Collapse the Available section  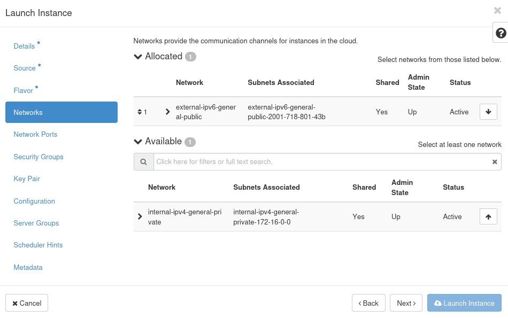pos(138,142)
